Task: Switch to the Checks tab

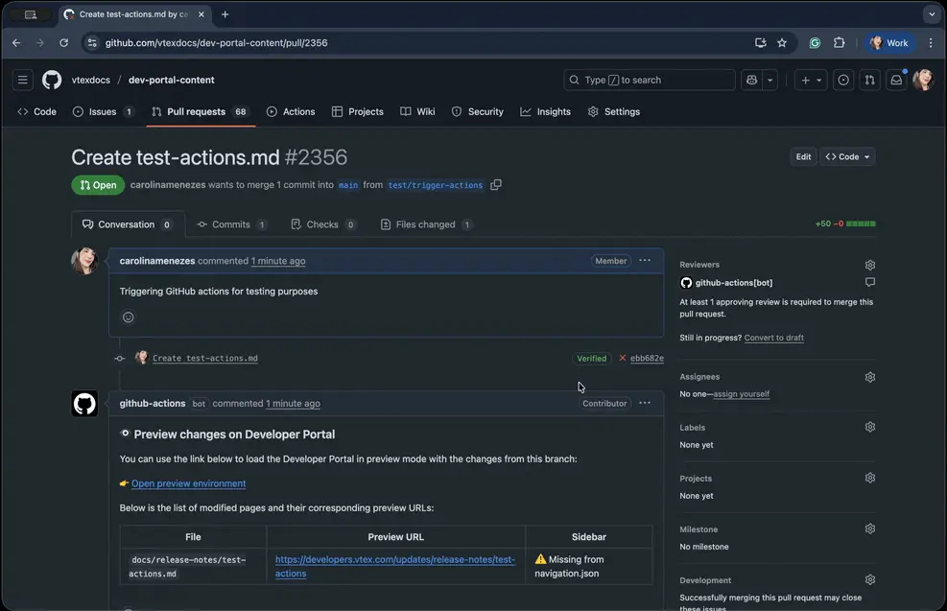Action: point(323,224)
